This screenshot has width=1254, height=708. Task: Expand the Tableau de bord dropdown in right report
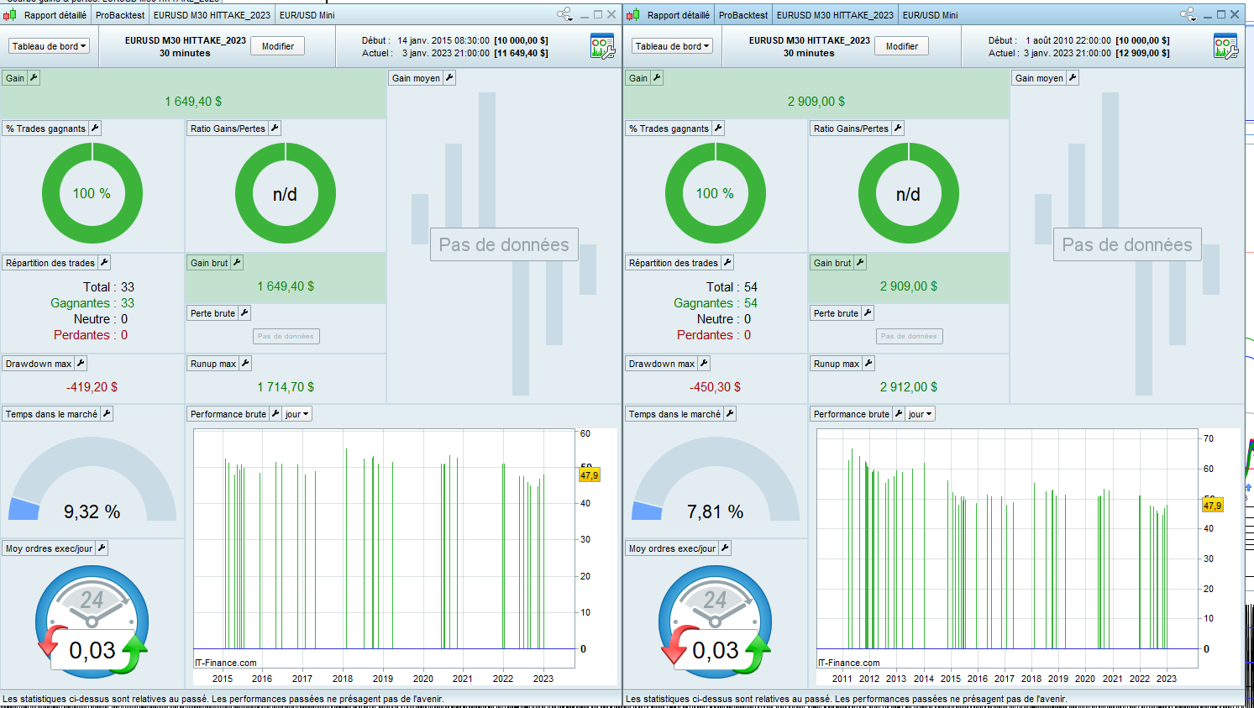pyautogui.click(x=673, y=46)
